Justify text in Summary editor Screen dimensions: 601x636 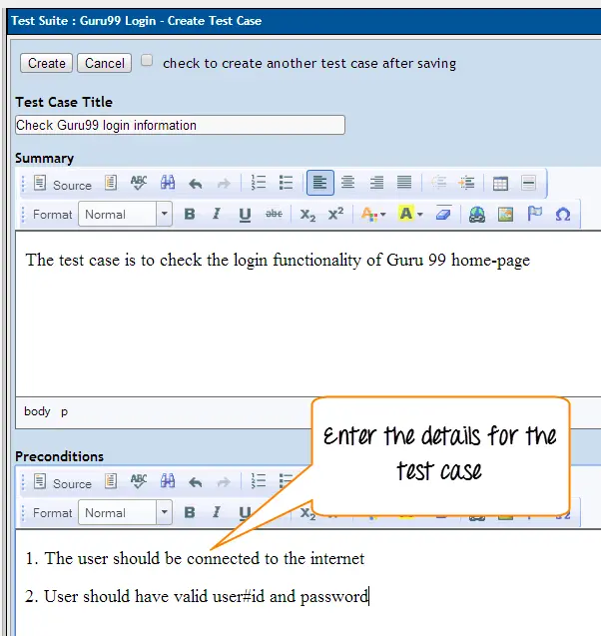404,183
